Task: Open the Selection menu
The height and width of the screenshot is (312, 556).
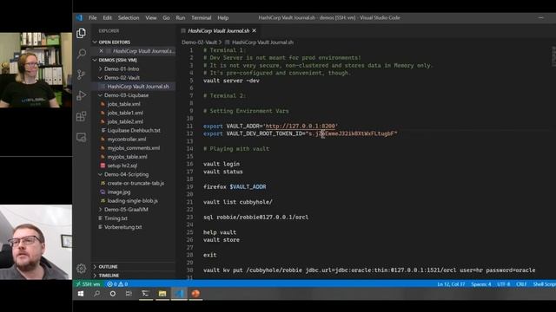Action: point(129,17)
